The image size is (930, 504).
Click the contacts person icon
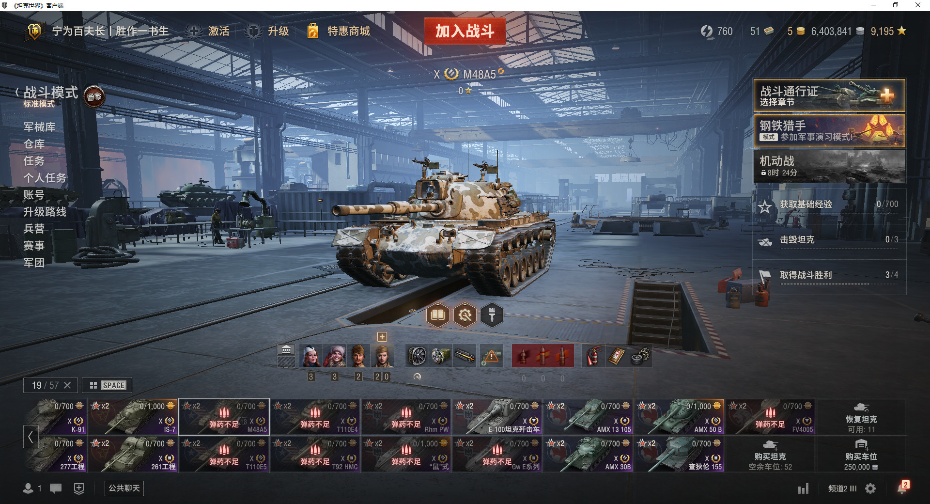coord(28,488)
